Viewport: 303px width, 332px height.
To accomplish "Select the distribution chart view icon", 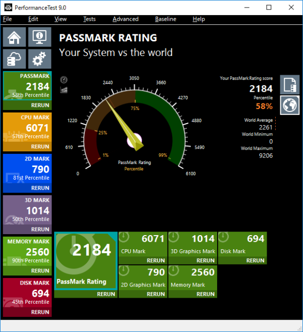I will 64,90.
